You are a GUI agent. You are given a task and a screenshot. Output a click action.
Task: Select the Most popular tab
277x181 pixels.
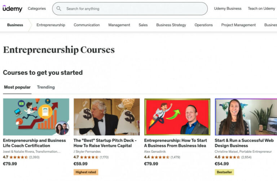[17, 87]
